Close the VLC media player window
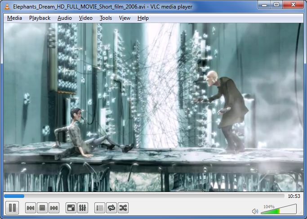Screen dimensions: 307x219 [293, 4]
